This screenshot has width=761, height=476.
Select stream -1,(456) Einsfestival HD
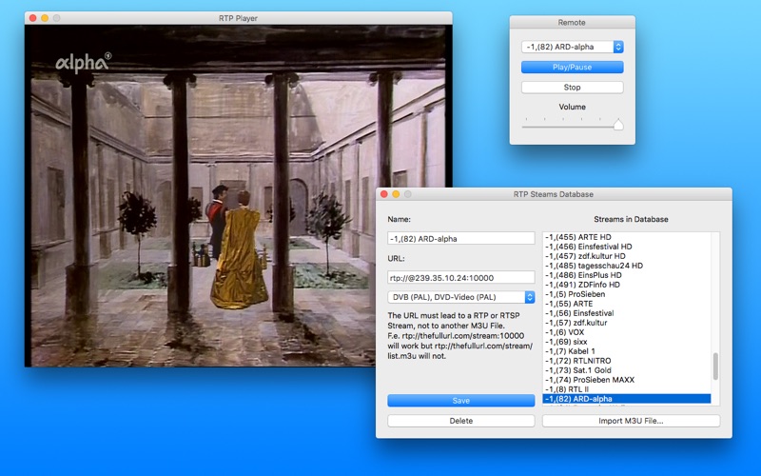point(627,247)
